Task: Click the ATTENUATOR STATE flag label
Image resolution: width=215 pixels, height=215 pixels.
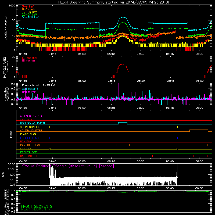Action: tap(33, 116)
